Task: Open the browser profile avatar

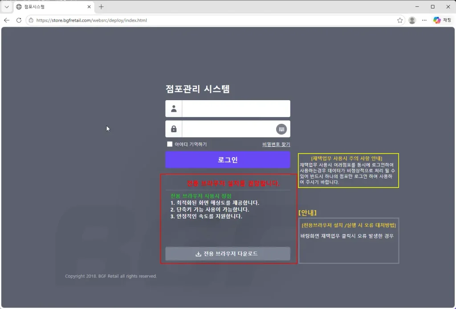Action: pyautogui.click(x=412, y=20)
